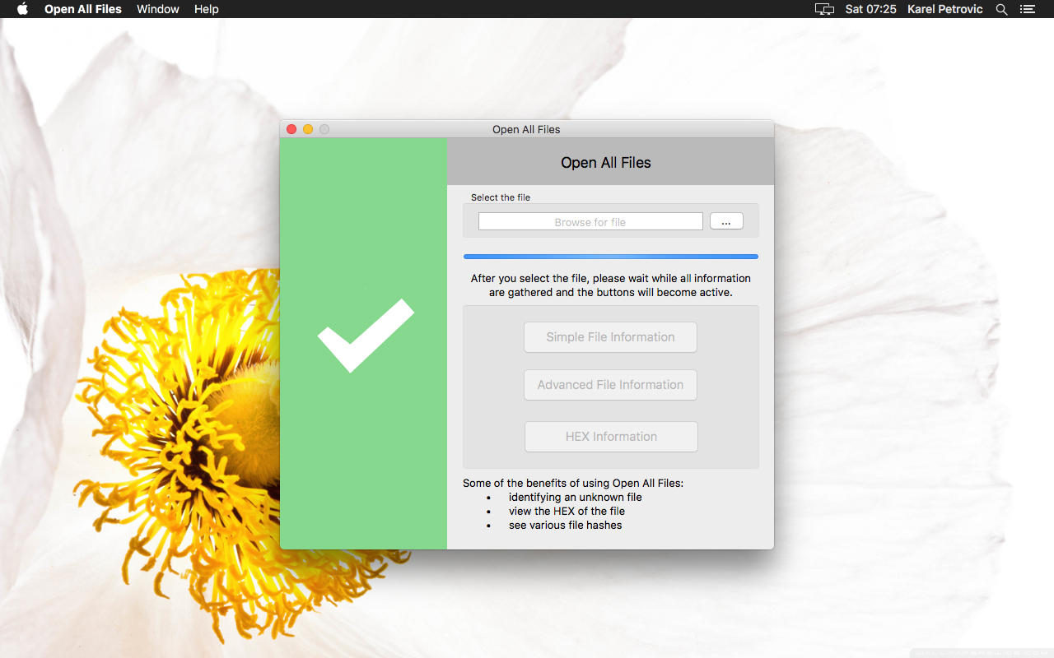
Task: Open the Apple menu
Action: tap(21, 9)
